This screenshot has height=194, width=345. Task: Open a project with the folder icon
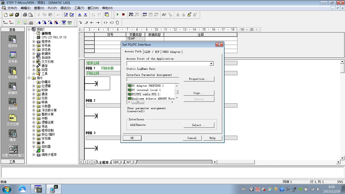coord(11,15)
